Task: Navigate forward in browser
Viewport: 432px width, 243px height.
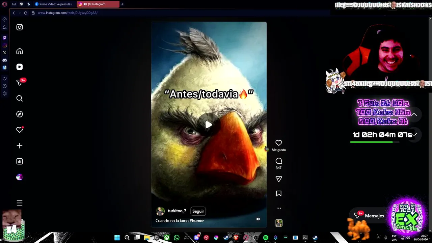Action: 20,13
